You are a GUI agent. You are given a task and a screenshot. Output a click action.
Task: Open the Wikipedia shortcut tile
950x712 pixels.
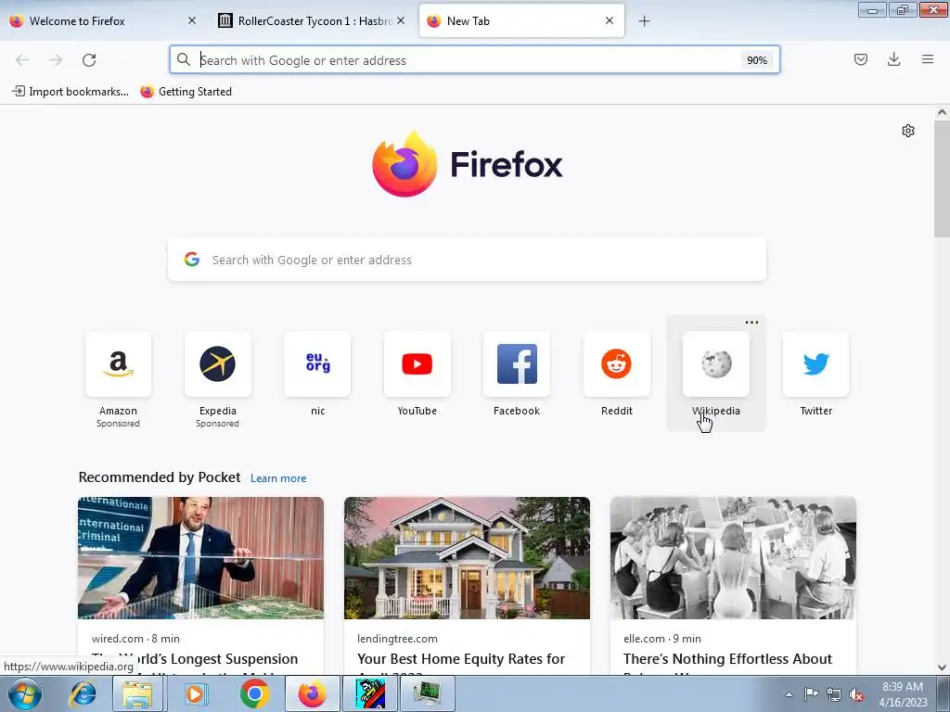(716, 363)
